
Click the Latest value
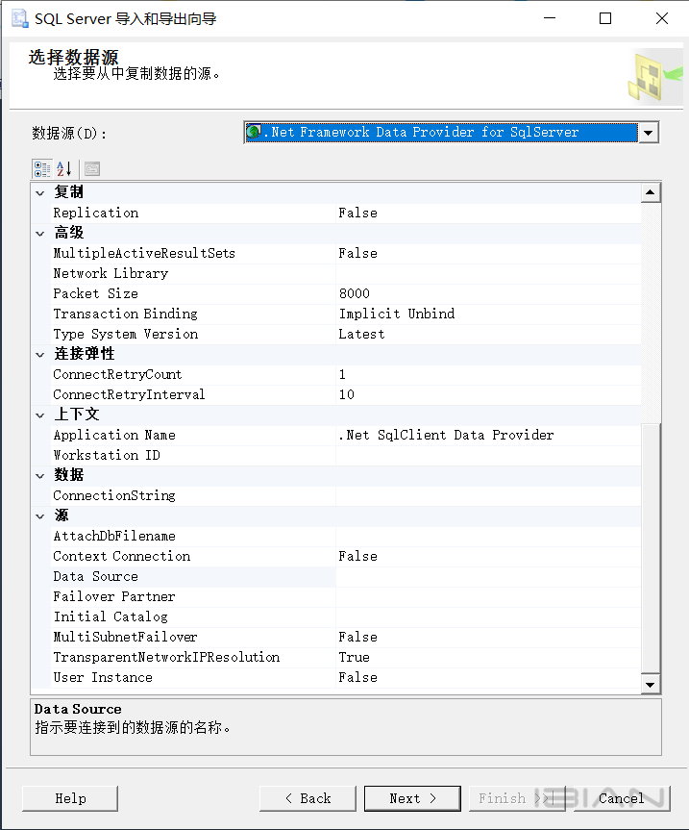[x=361, y=335]
